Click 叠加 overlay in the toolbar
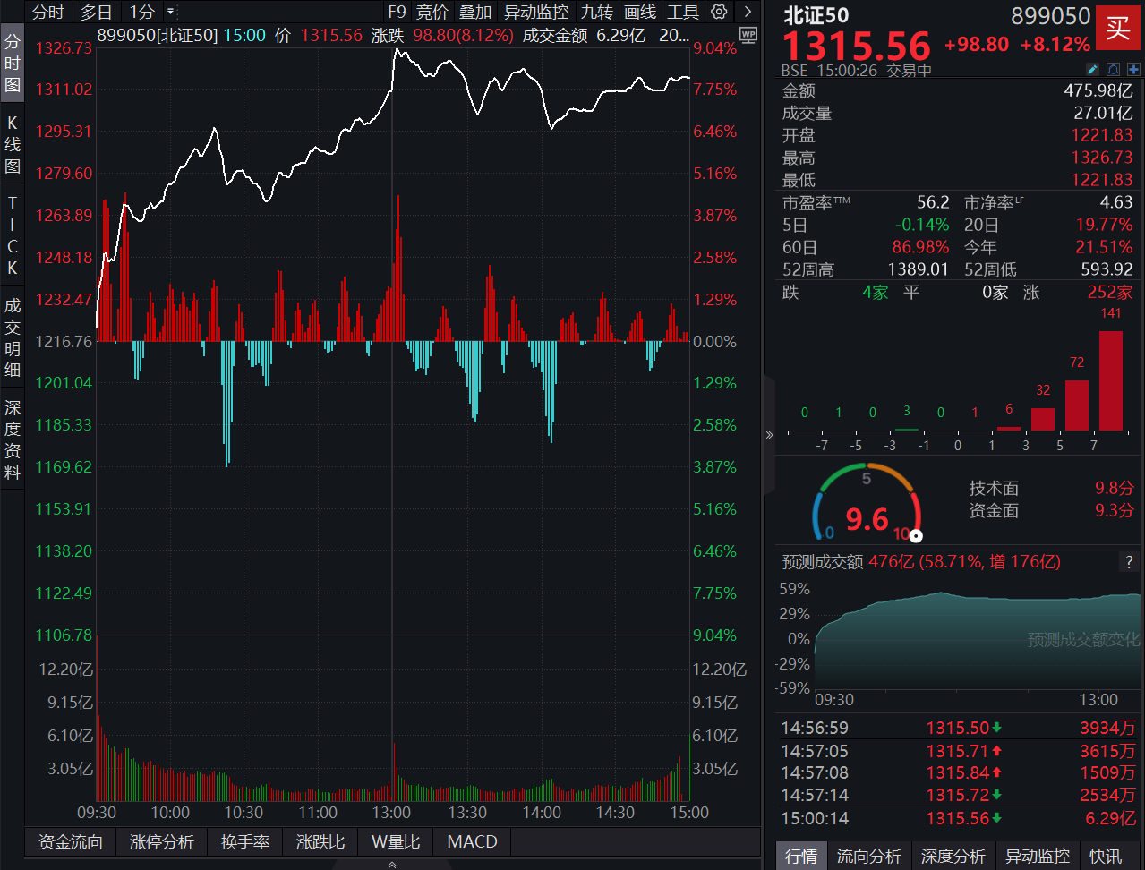Viewport: 1145px width, 870px height. click(475, 12)
